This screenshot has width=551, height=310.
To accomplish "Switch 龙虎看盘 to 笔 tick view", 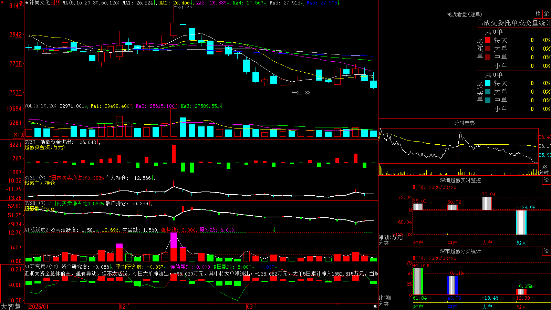I will [x=547, y=14].
